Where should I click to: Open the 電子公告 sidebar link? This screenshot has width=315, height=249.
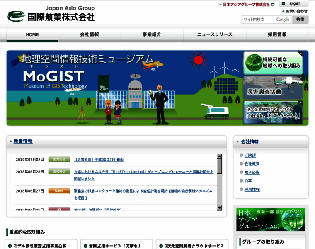(x=252, y=172)
